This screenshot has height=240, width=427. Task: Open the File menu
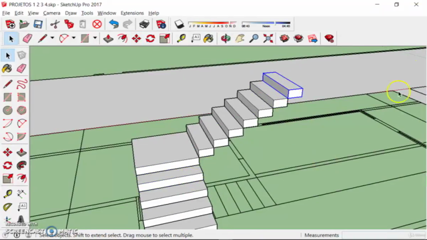[x=6, y=13]
